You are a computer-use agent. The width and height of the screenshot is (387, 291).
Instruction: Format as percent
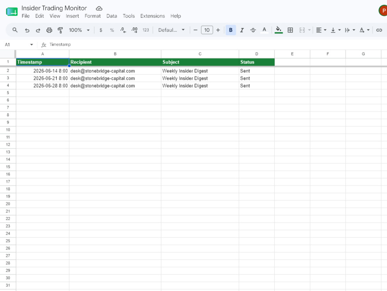[112, 30]
